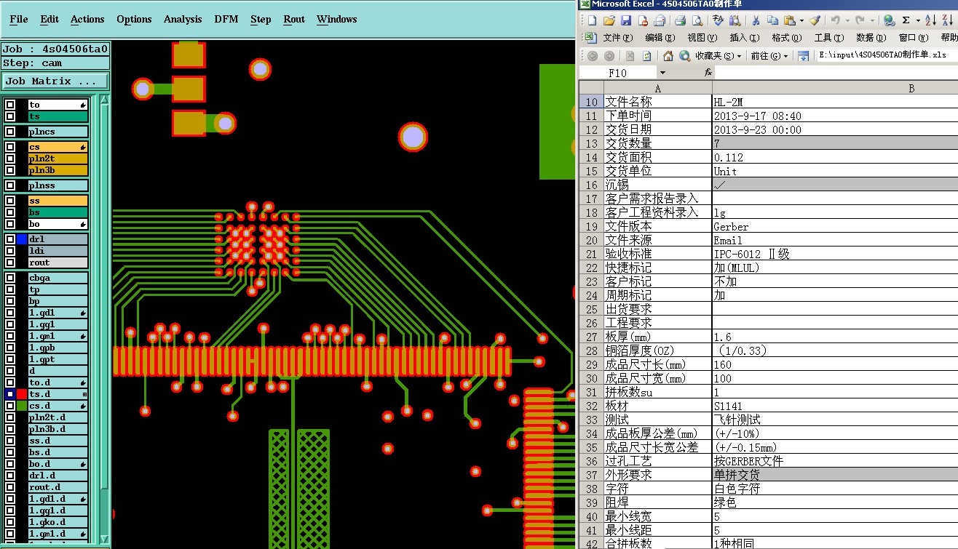
Task: Open the Undo history dropdown arrow
Action: (x=847, y=20)
